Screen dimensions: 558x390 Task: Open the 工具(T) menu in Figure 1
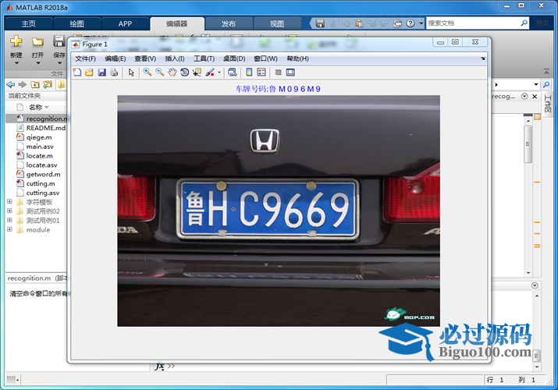[x=204, y=58]
